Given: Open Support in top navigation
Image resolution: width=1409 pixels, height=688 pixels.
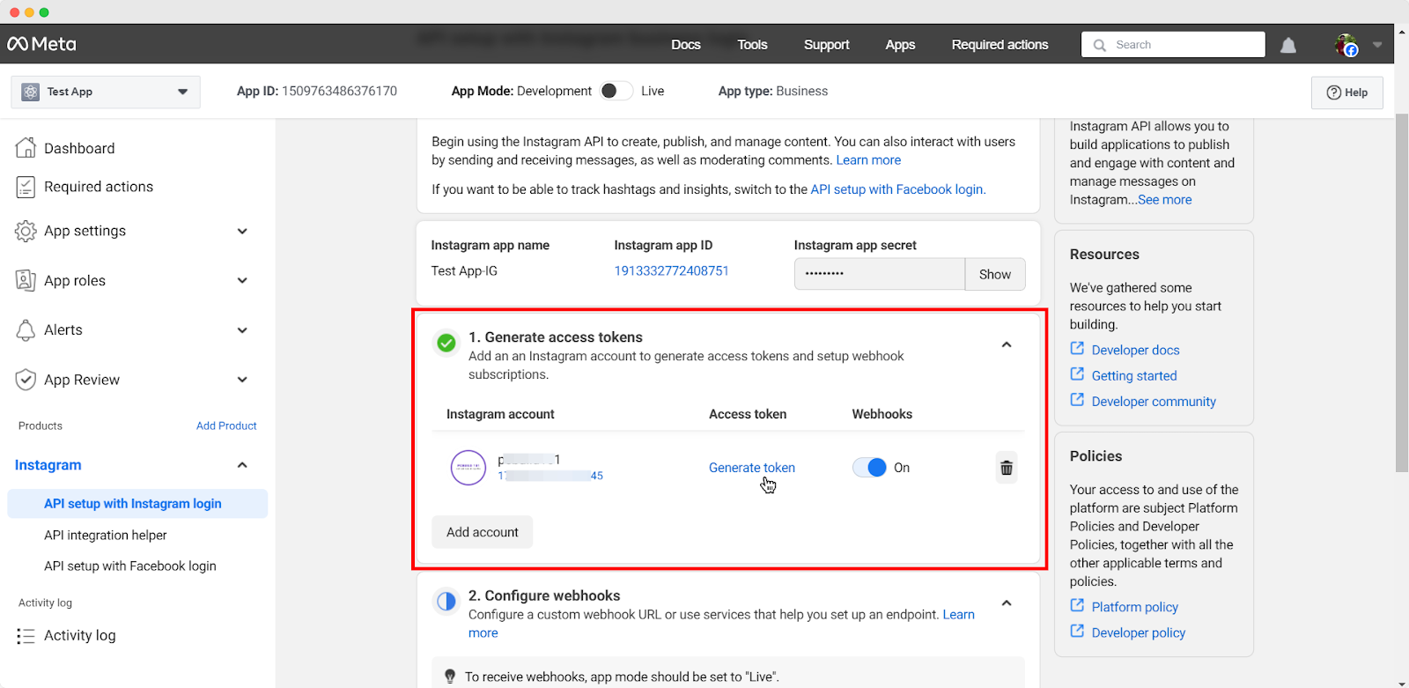Looking at the screenshot, I should (x=827, y=45).
